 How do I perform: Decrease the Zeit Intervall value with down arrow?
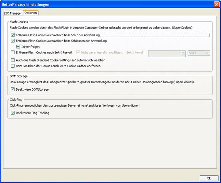click(x=183, y=55)
